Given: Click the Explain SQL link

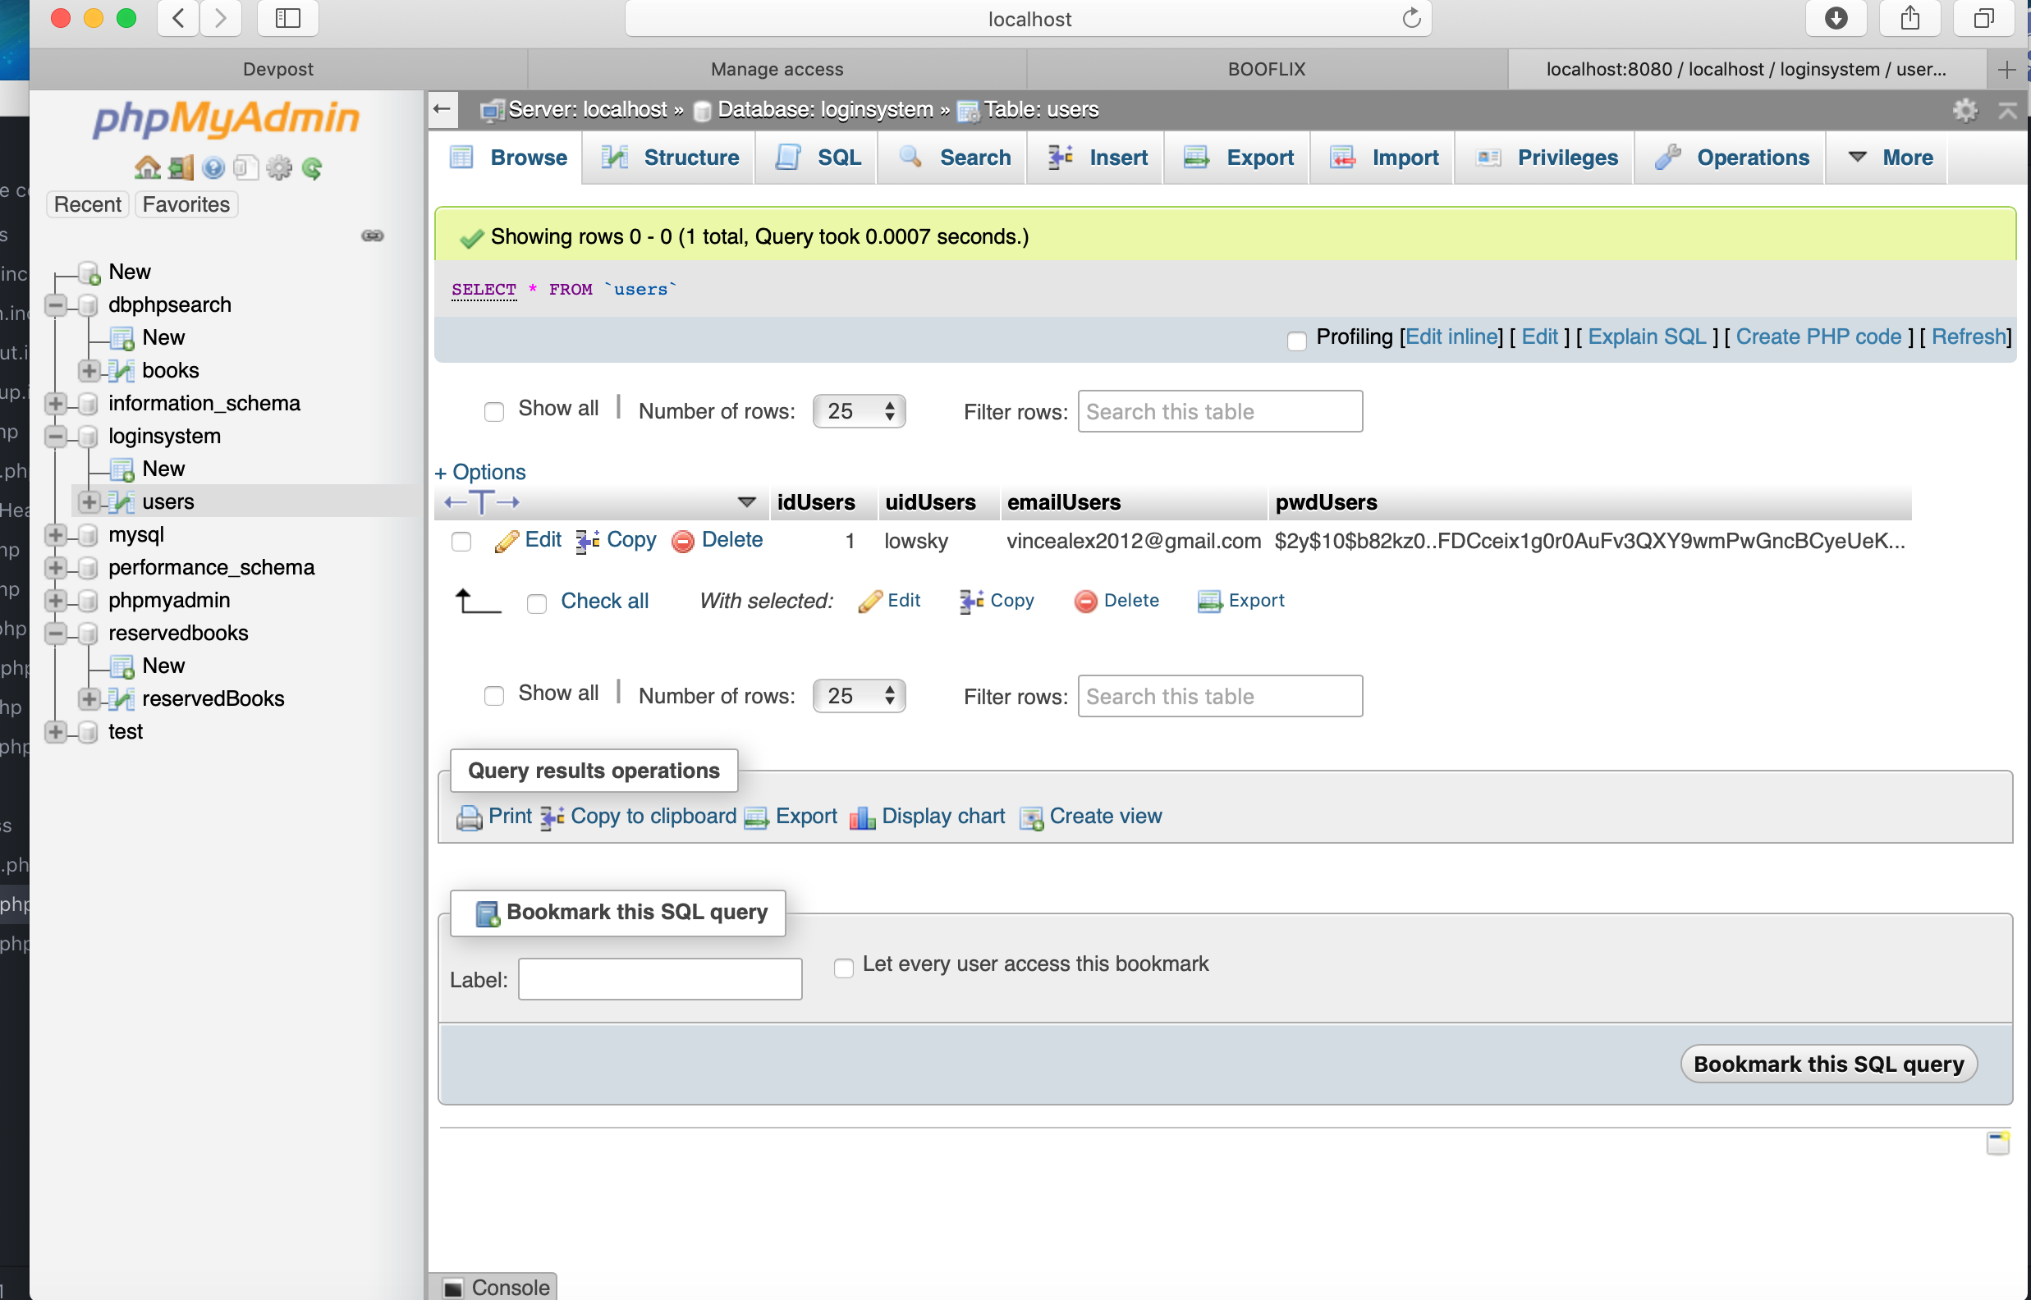Looking at the screenshot, I should tap(1646, 336).
